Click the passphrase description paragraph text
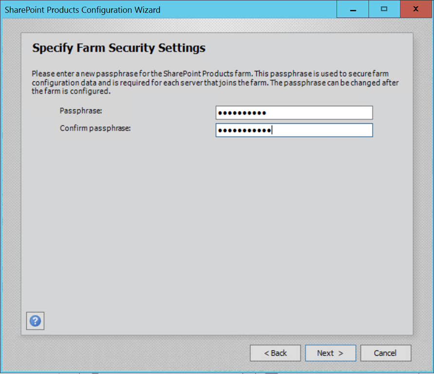 point(215,82)
